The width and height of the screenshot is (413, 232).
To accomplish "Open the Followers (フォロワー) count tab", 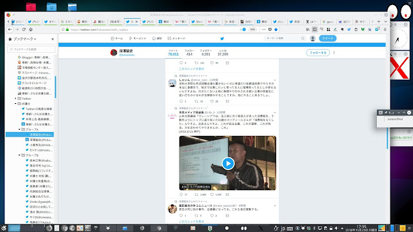I will tap(206, 53).
